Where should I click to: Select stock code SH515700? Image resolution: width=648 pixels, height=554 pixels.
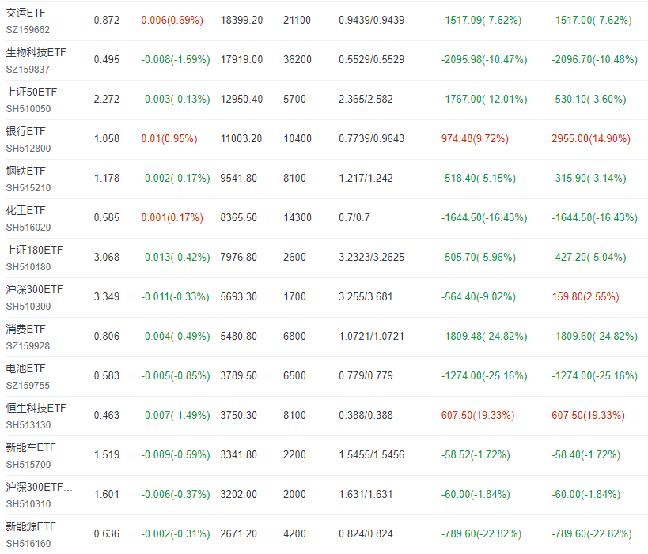[28, 465]
